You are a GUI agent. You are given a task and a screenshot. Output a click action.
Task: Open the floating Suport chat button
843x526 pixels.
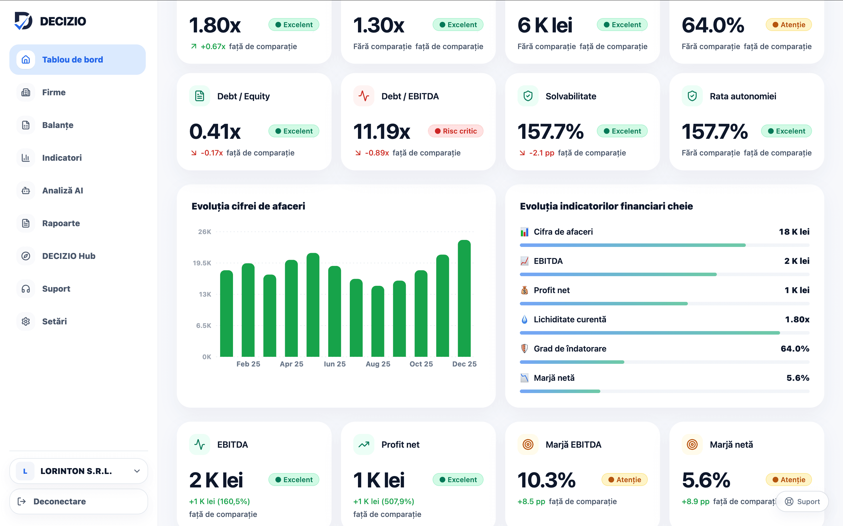pyautogui.click(x=802, y=501)
